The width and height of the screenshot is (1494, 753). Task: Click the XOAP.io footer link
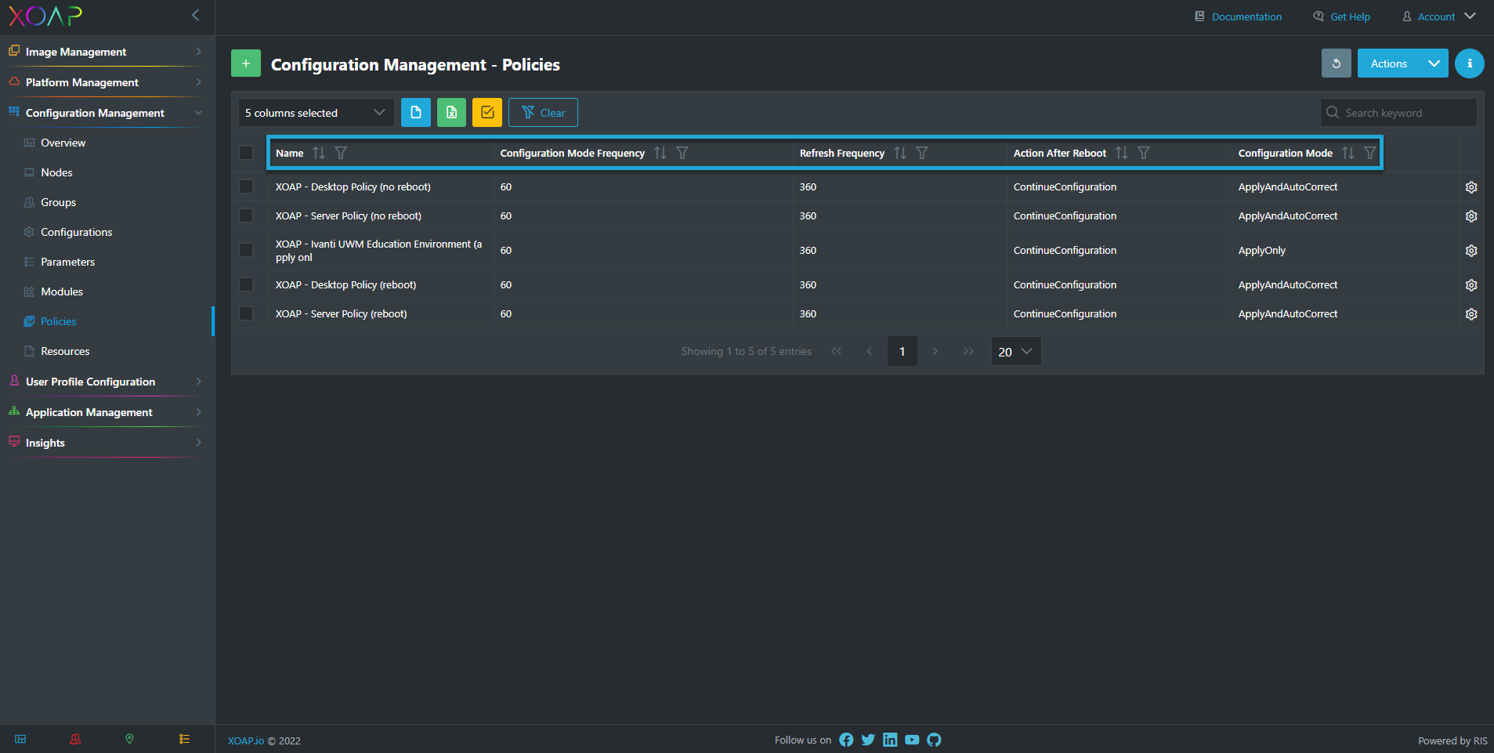click(245, 740)
